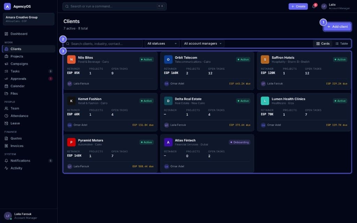Click the Pyramid Motors P avatar

tap(71, 143)
